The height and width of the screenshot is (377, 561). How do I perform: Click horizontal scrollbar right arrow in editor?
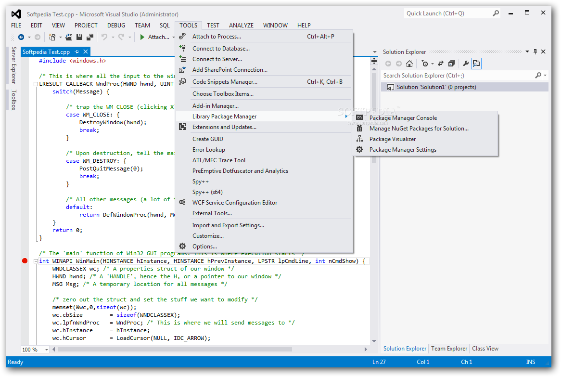coord(366,350)
